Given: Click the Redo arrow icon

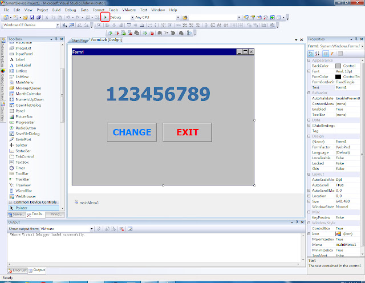Looking at the screenshot, I should [78, 18].
